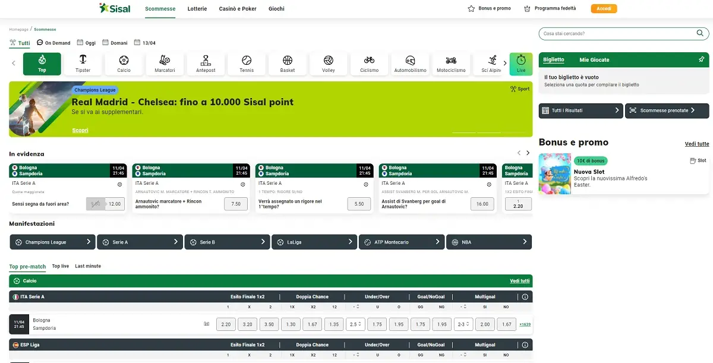The image size is (713, 363).
Task: Click Vedi tutti in Calcio header
Action: 520,281
